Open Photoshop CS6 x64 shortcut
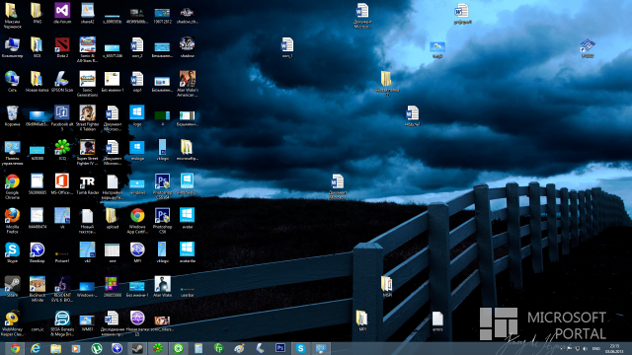Image resolution: width=632 pixels, height=355 pixels. 162,181
